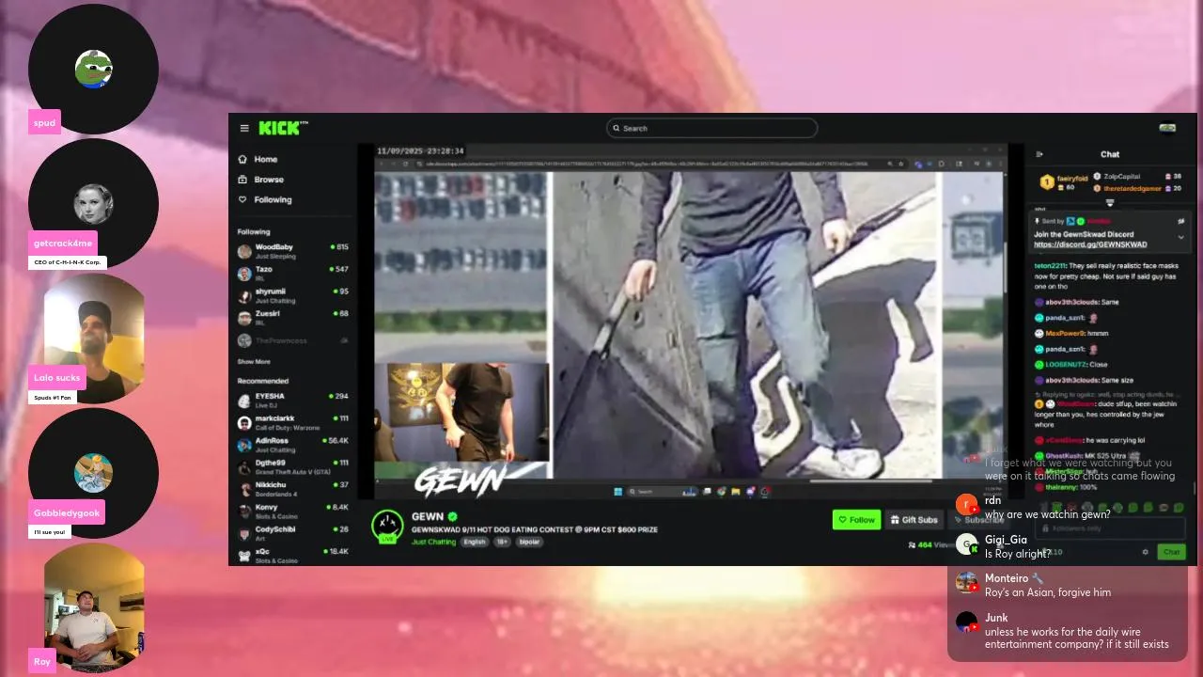Click GEWN's live channel avatar
This screenshot has width=1203, height=677.
(x=387, y=526)
